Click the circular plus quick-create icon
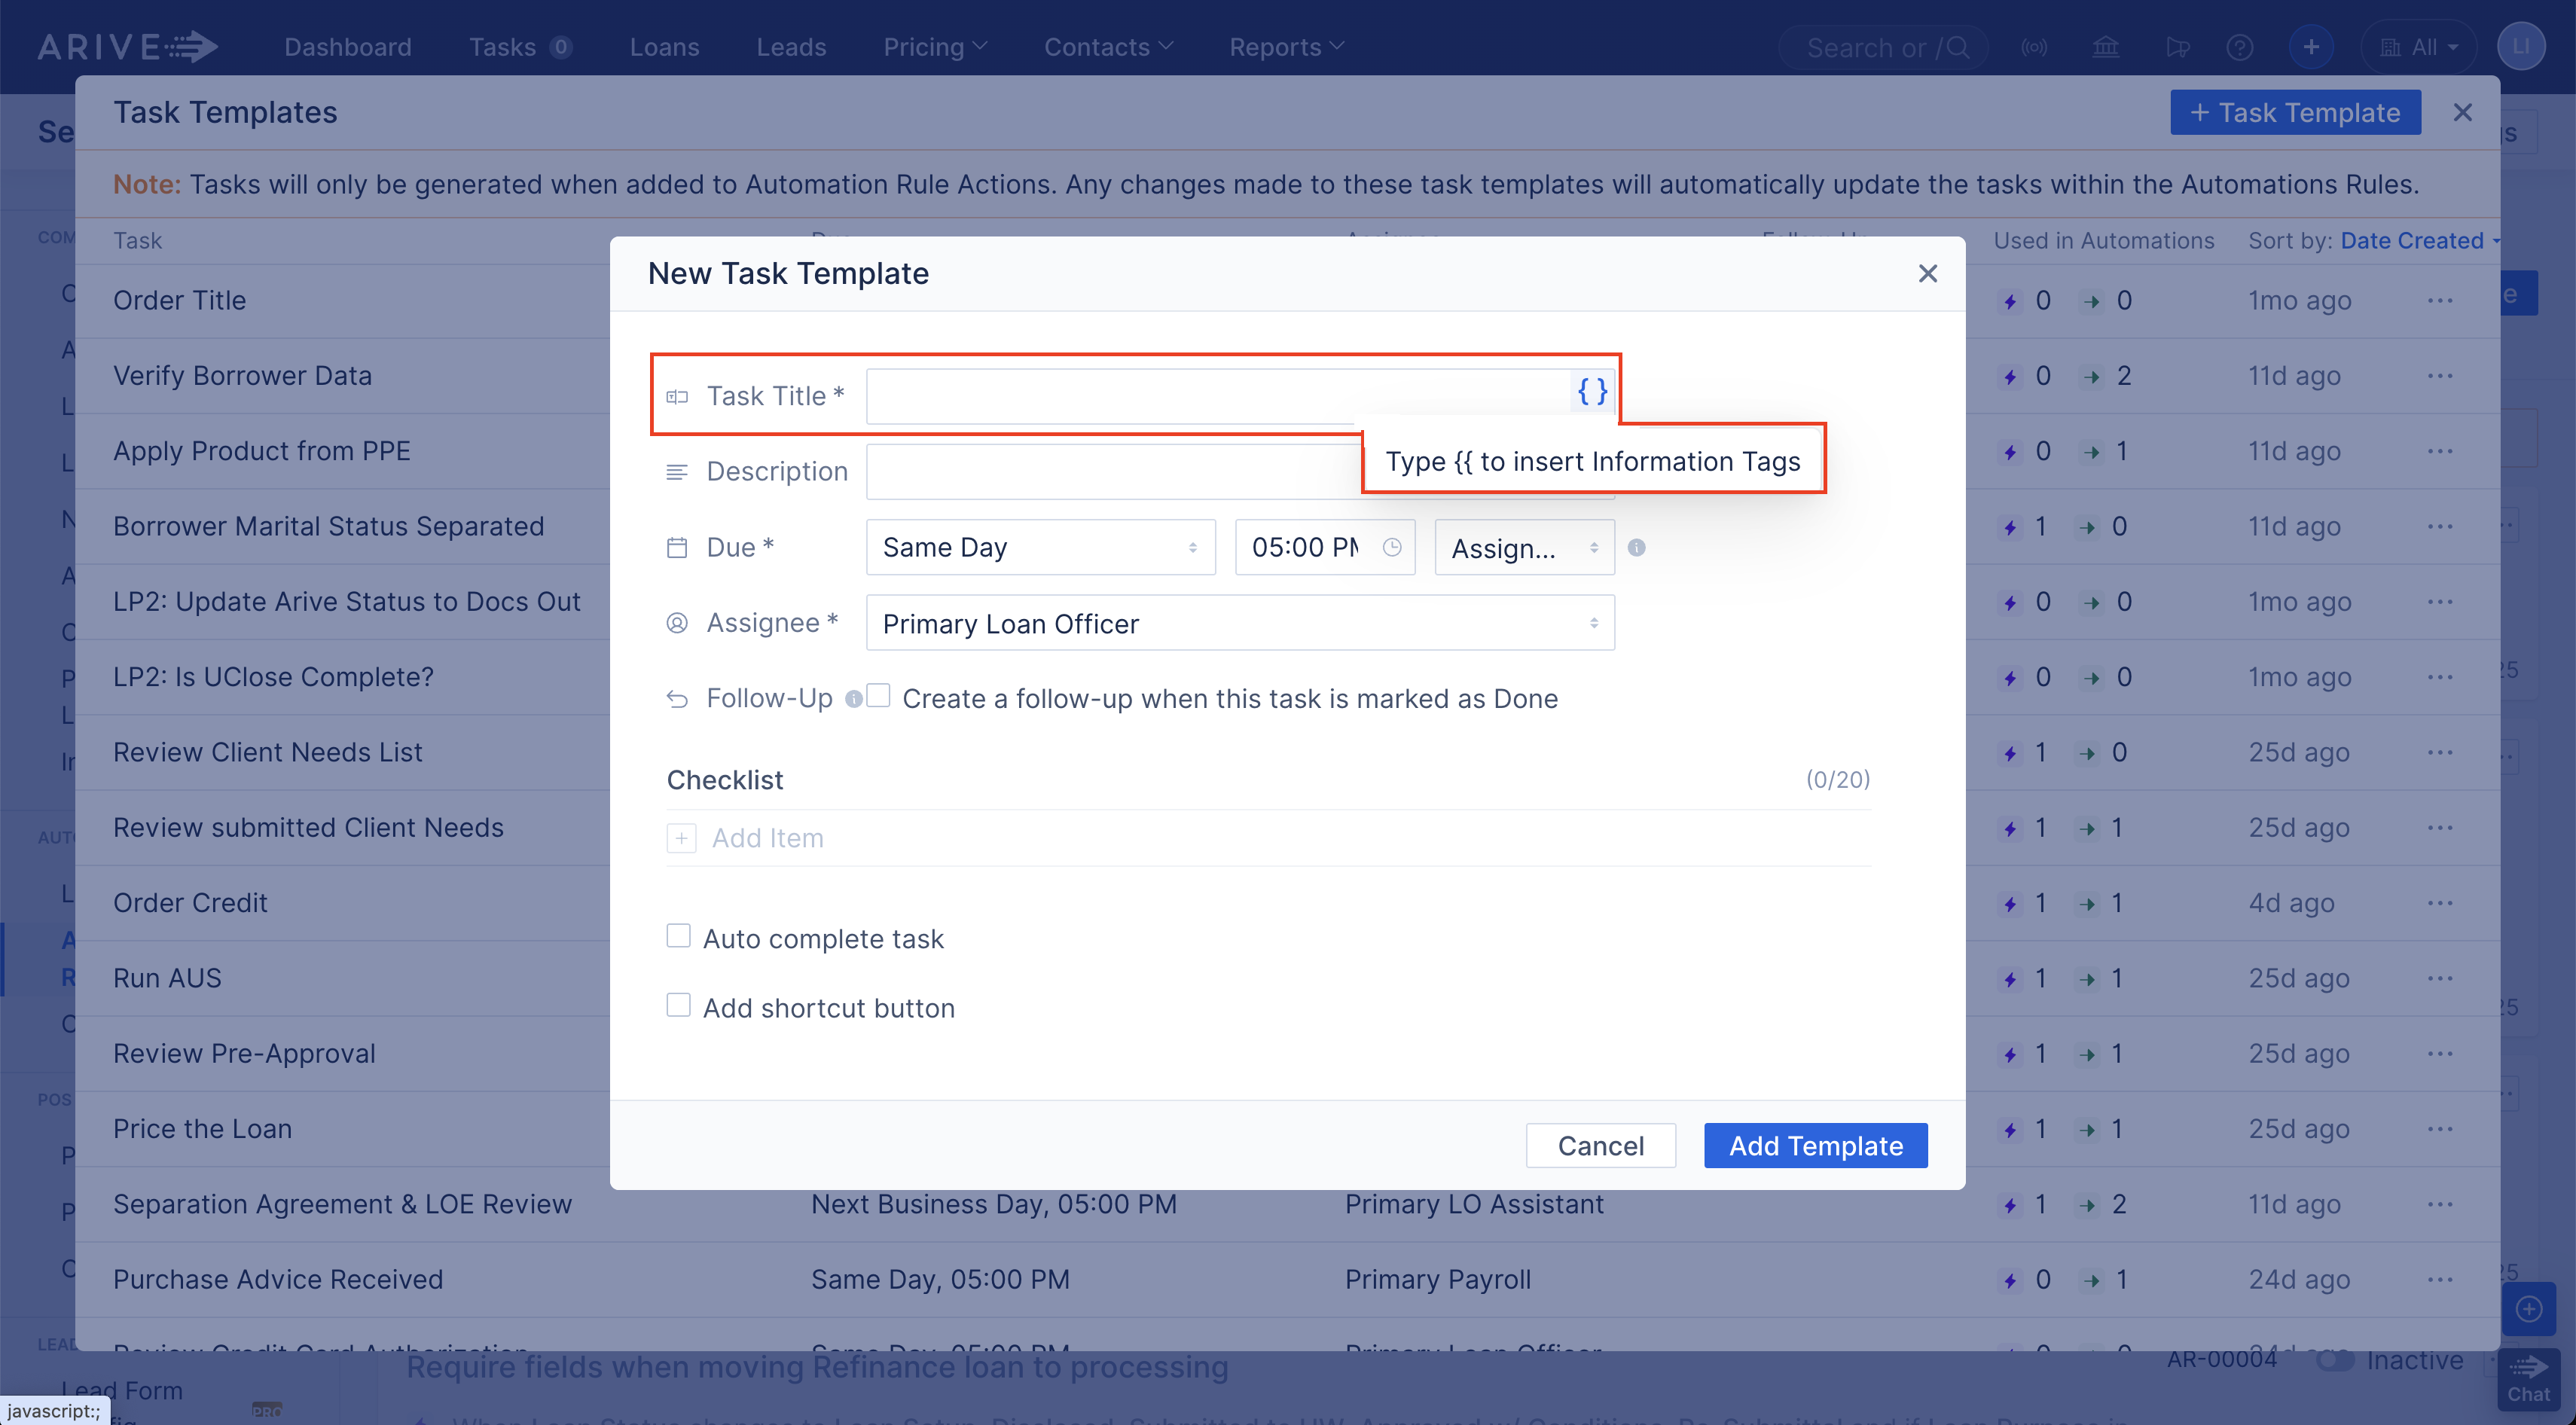Viewport: 2576px width, 1425px height. point(2311,46)
